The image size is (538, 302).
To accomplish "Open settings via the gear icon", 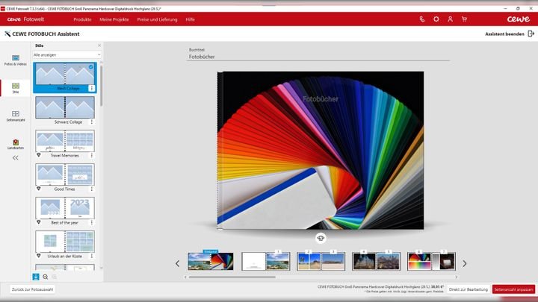I will (436, 19).
